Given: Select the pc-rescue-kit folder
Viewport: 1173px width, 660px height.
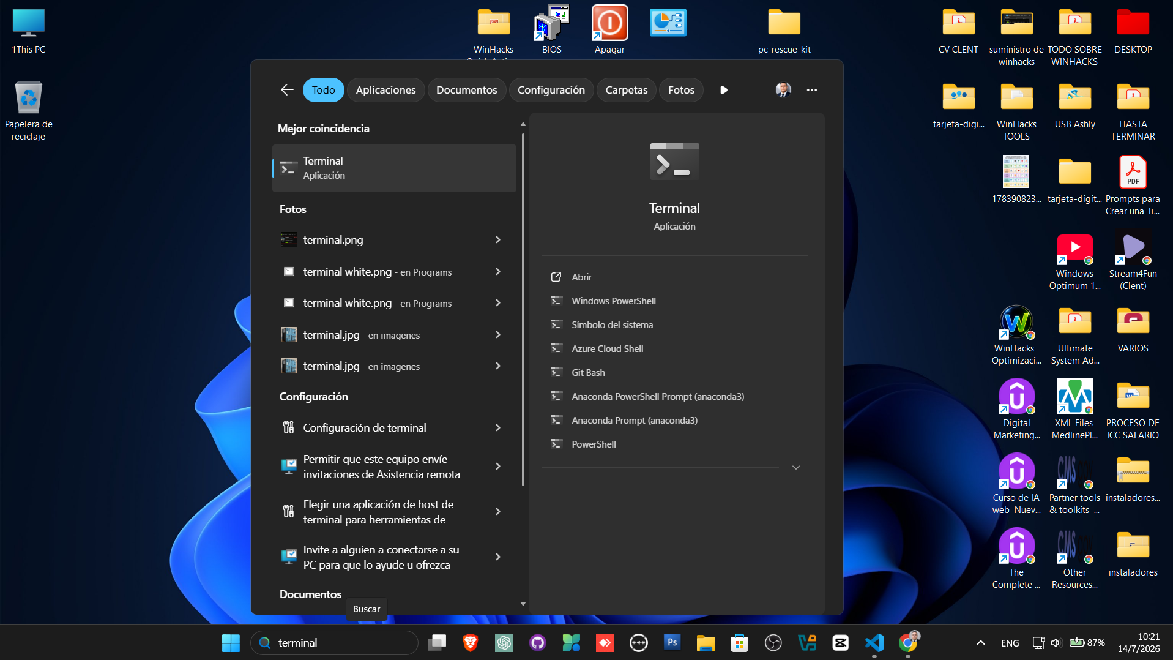Looking at the screenshot, I should [x=784, y=31].
